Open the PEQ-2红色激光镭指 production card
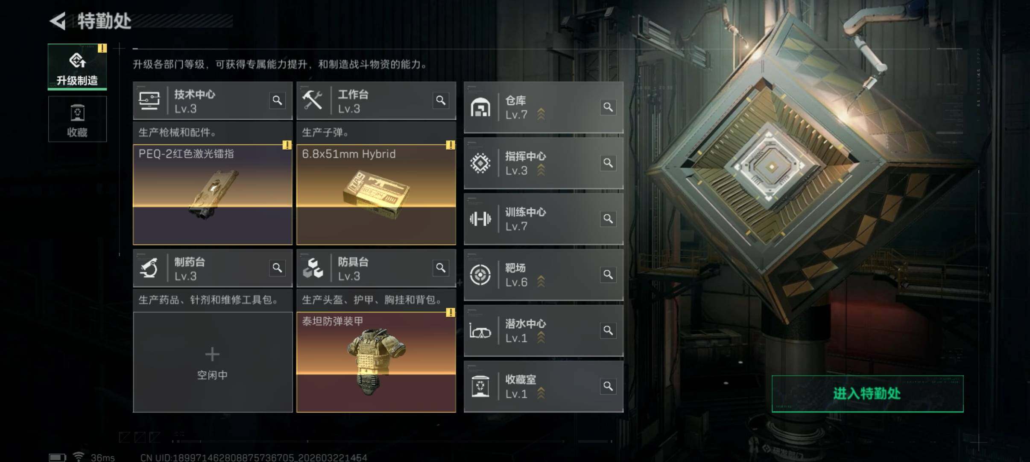The width and height of the screenshot is (1030, 462). point(213,195)
